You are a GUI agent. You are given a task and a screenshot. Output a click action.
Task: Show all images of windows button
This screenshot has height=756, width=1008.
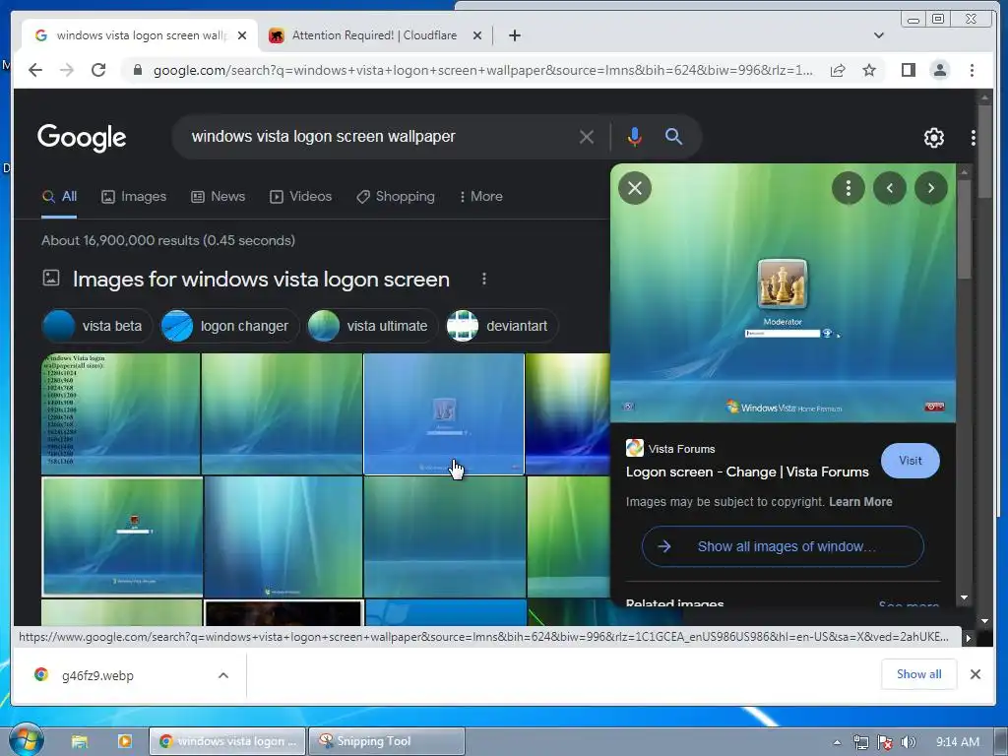click(x=783, y=546)
